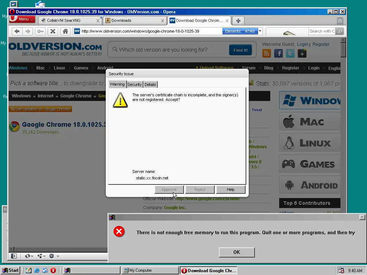Click the red error X icon
367x275 pixels.
coord(119,232)
